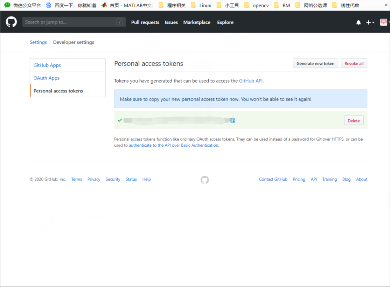Click the footer GitHub mark logo
This screenshot has width=390, height=287.
[x=205, y=180]
